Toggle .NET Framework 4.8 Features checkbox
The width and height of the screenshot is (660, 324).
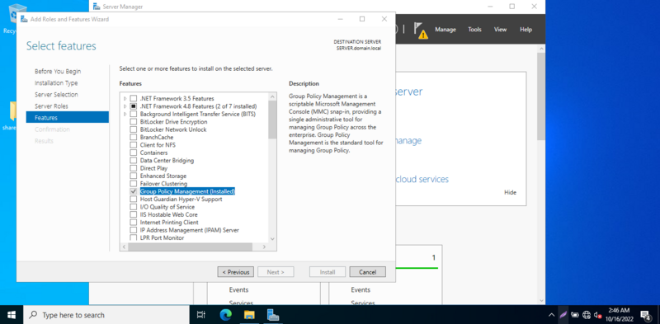point(134,106)
